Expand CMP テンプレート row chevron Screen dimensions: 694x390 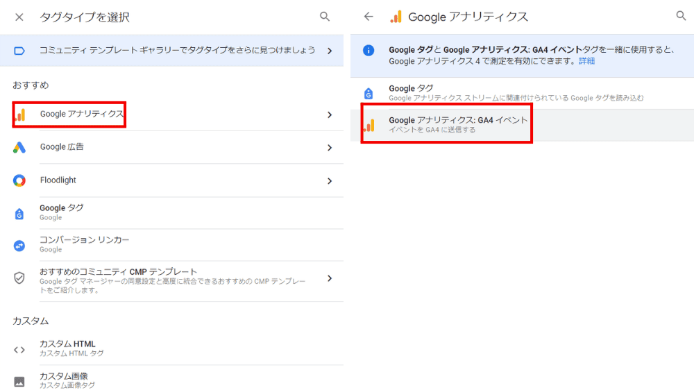pos(330,278)
